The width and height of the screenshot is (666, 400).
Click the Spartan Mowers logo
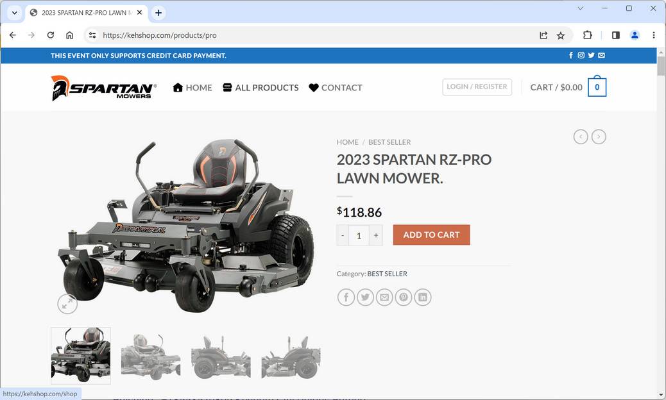104,88
